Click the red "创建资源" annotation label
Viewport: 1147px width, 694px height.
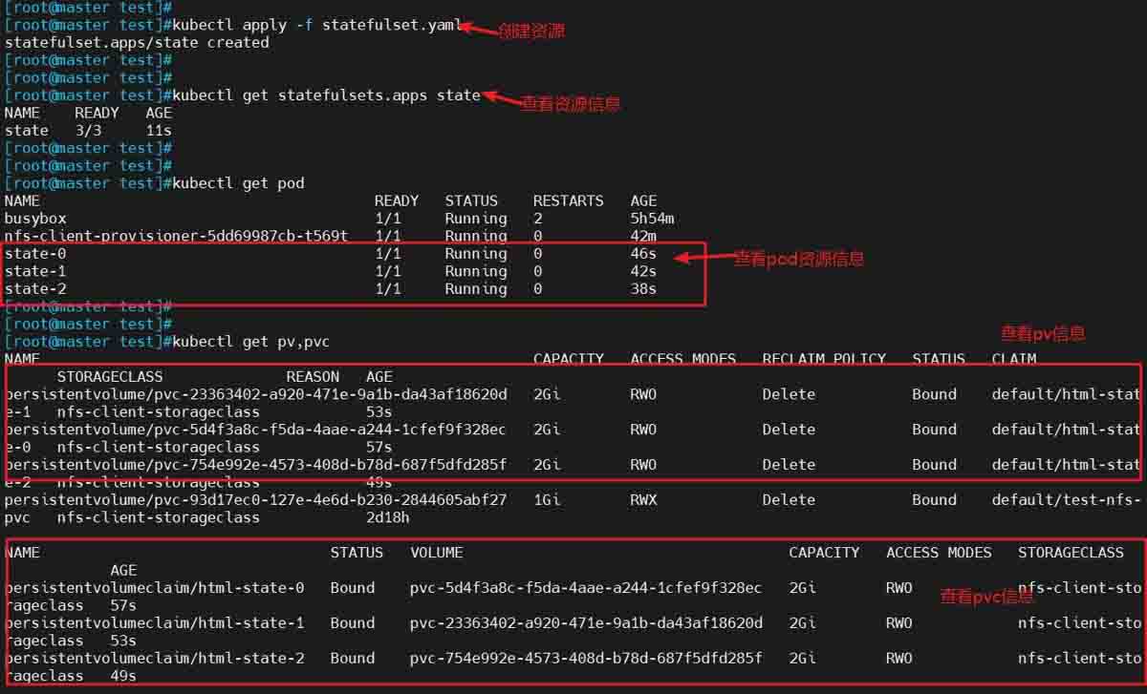point(531,32)
